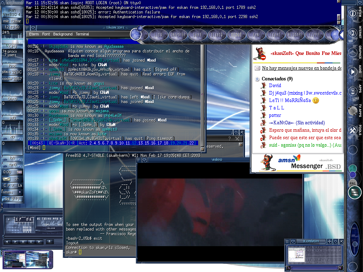The height and width of the screenshot is (272, 363).
Task: Skip to next track in XMMS
Action: click(39, 242)
